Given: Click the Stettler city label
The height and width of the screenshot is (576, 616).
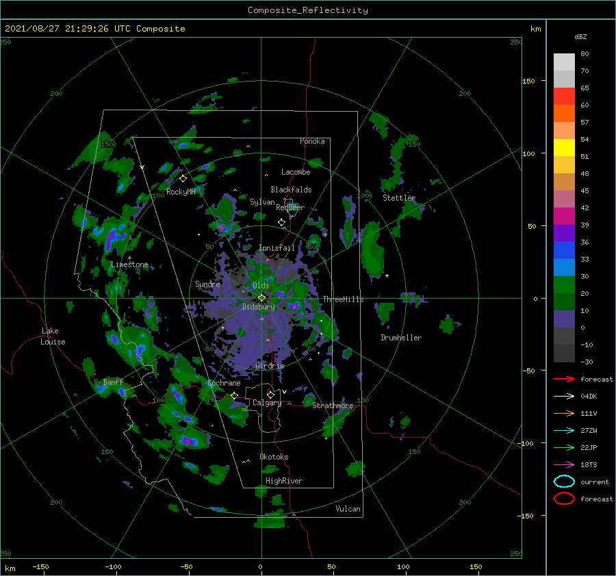Looking at the screenshot, I should click(399, 198).
